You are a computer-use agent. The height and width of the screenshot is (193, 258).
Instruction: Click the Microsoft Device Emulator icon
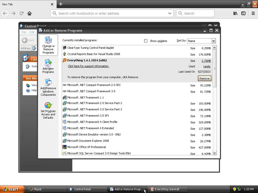tap(64, 135)
